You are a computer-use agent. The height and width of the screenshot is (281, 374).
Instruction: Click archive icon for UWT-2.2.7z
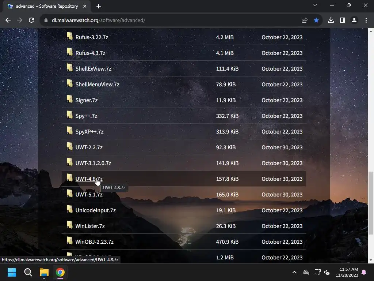click(x=69, y=146)
